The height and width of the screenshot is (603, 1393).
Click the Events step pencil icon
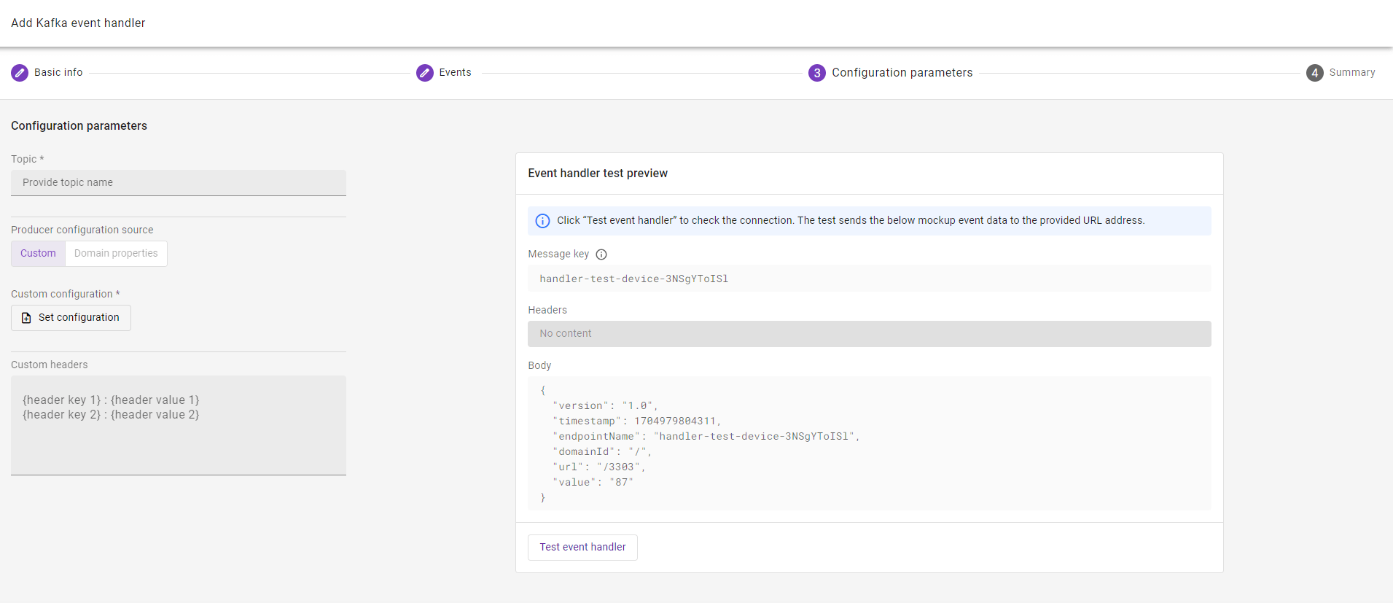tap(425, 73)
